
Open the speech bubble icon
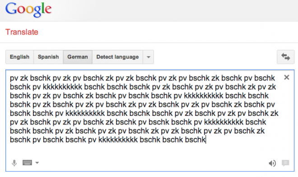point(285,163)
